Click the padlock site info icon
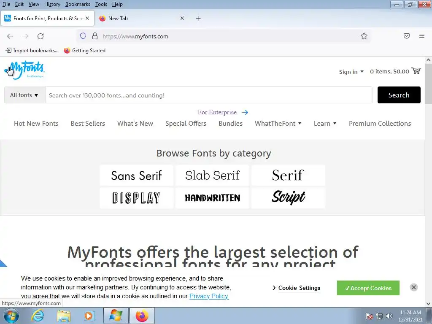Image resolution: width=432 pixels, height=324 pixels. coord(95,36)
